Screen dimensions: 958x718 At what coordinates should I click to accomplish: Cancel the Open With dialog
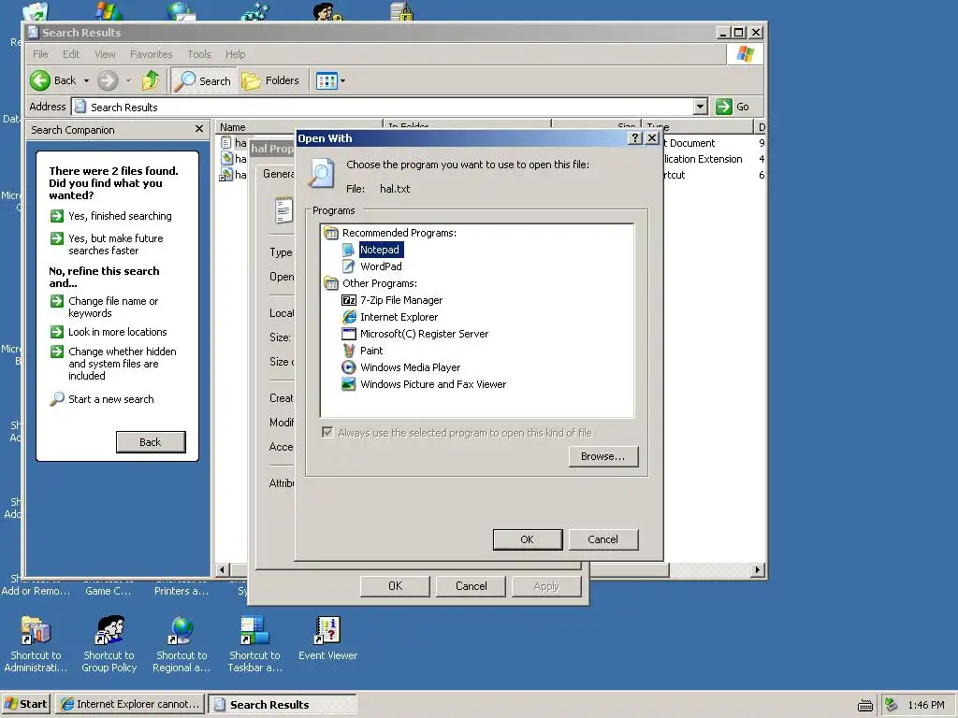(x=603, y=539)
